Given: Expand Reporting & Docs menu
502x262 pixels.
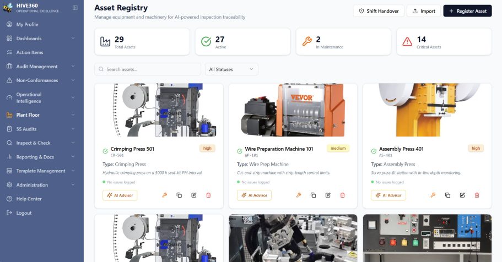Looking at the screenshot, I should [42, 157].
